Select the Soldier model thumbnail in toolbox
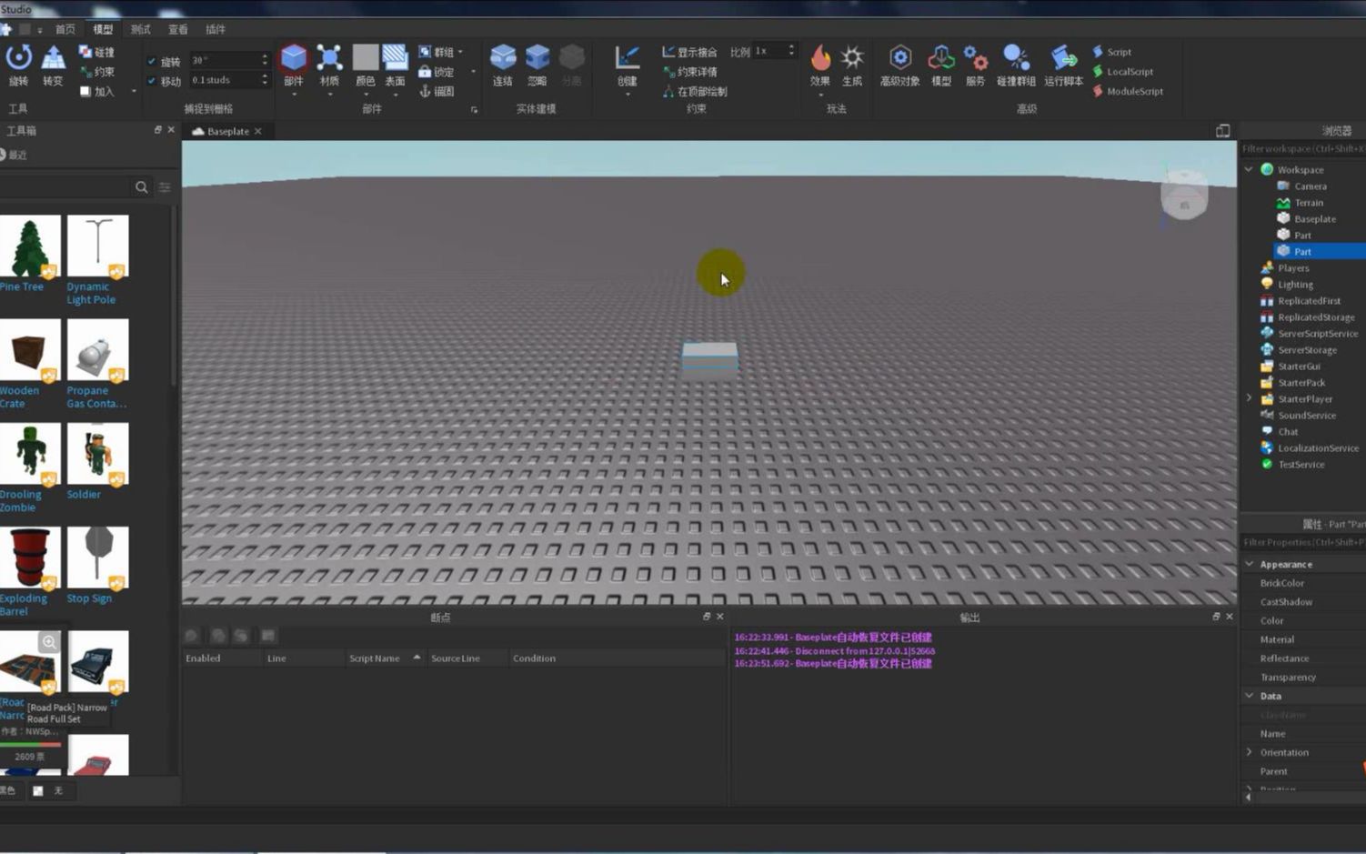Viewport: 1366px width, 854px height. point(97,453)
